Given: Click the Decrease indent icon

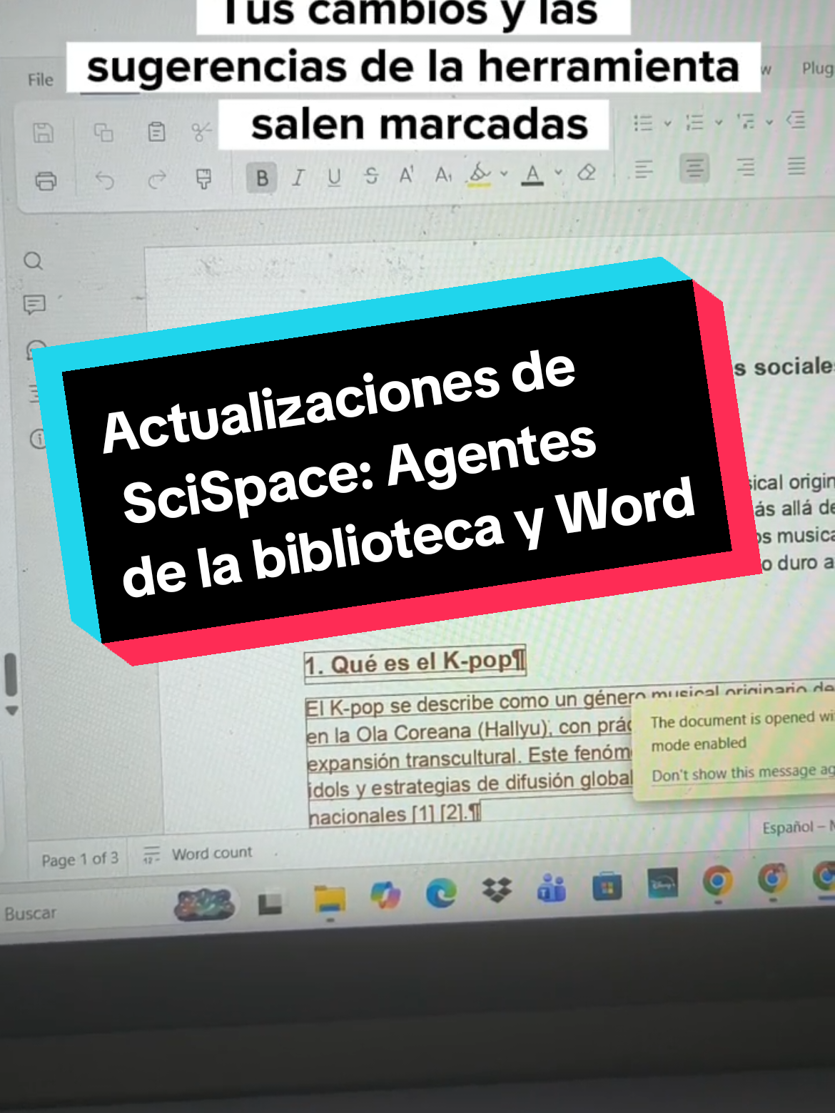Looking at the screenshot, I should click(x=796, y=120).
